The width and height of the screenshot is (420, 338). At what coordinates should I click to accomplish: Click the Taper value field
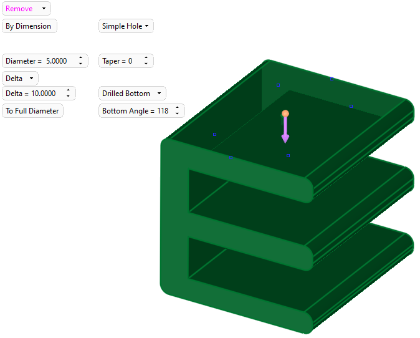(x=120, y=61)
